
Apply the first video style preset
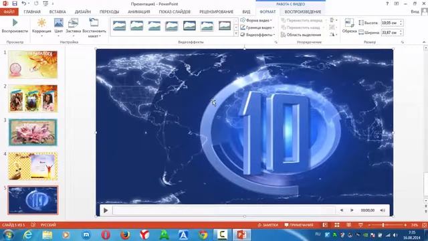(119, 26)
